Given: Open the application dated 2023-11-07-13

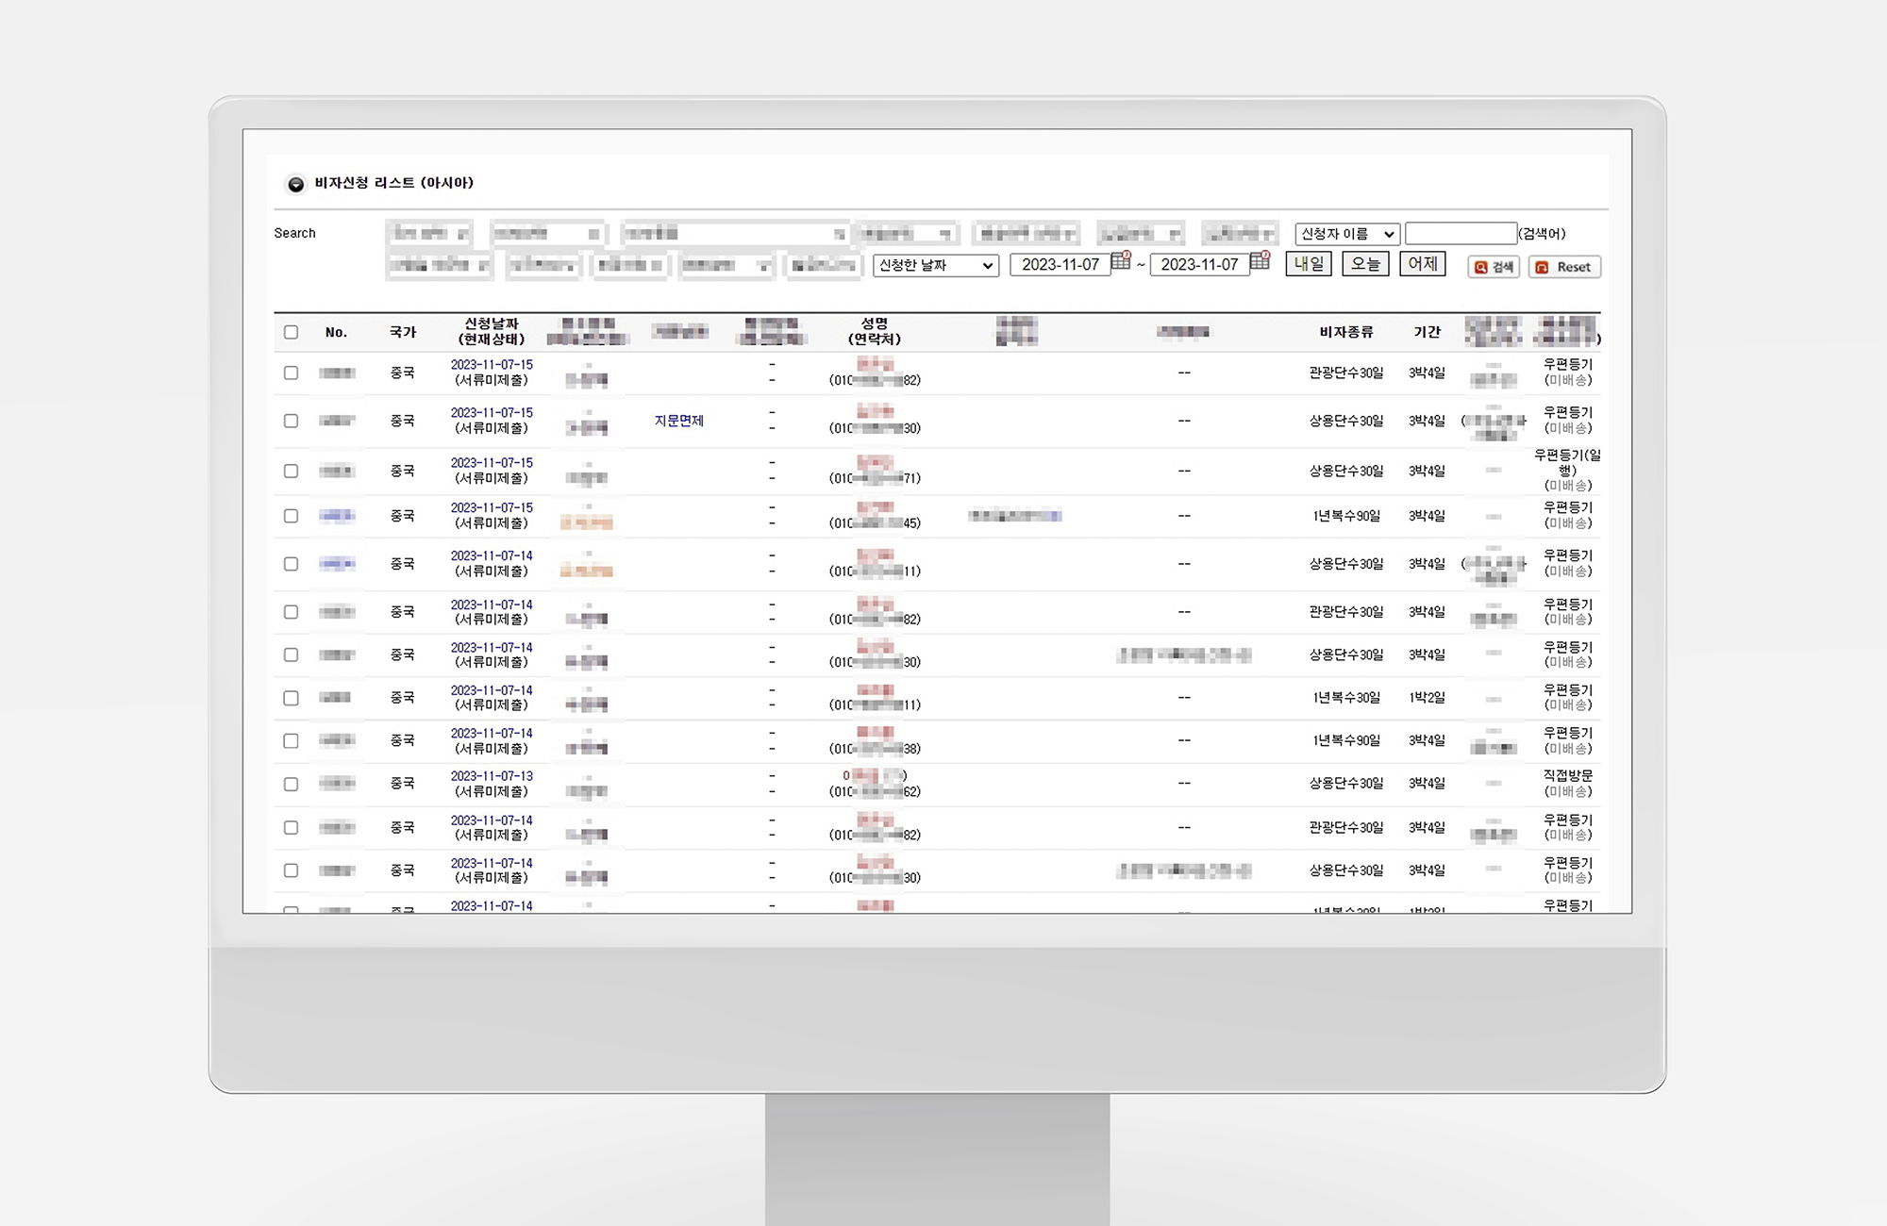Looking at the screenshot, I should [x=492, y=776].
